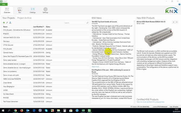Click the green plus new project icon

4,23
